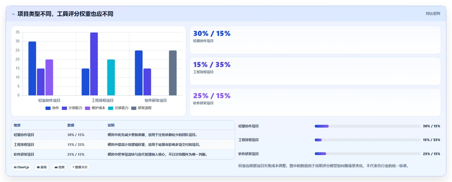Toggle the 维护成本 legend item

click(95, 108)
